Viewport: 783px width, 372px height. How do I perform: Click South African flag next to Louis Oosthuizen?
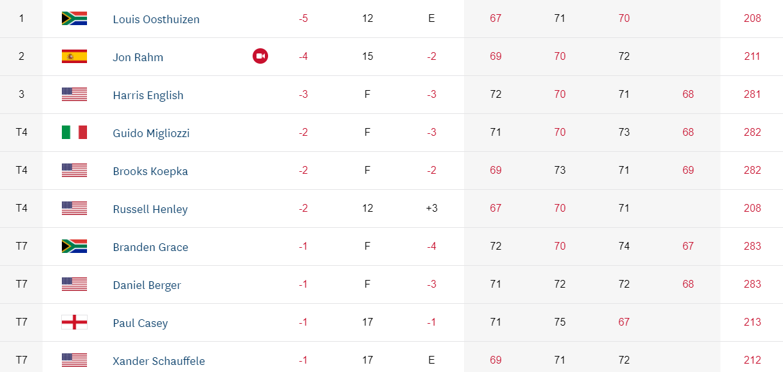coord(74,18)
